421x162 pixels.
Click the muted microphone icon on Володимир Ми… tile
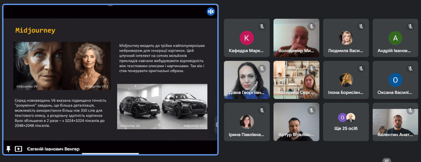312,26
